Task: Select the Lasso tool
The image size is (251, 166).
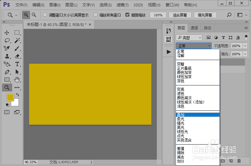Action: coord(7,40)
